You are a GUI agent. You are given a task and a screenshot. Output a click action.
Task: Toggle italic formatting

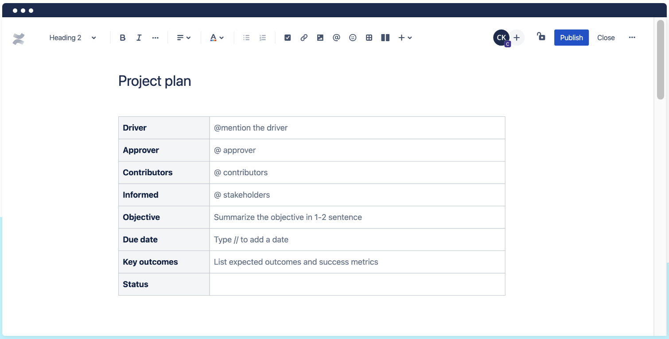139,38
